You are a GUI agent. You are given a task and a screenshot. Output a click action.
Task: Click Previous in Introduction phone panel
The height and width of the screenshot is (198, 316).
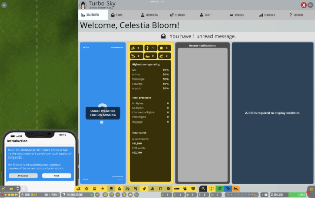click(23, 176)
